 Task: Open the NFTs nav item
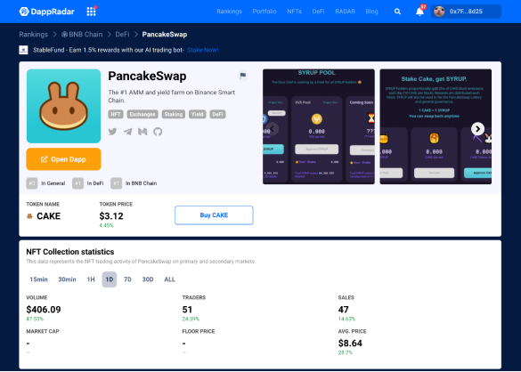tap(295, 12)
